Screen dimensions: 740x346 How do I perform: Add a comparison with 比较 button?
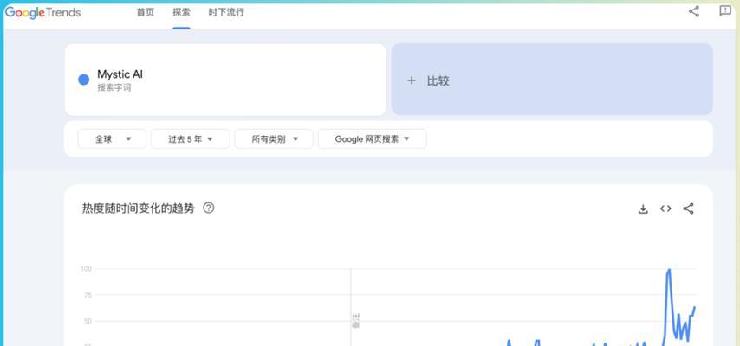click(552, 80)
